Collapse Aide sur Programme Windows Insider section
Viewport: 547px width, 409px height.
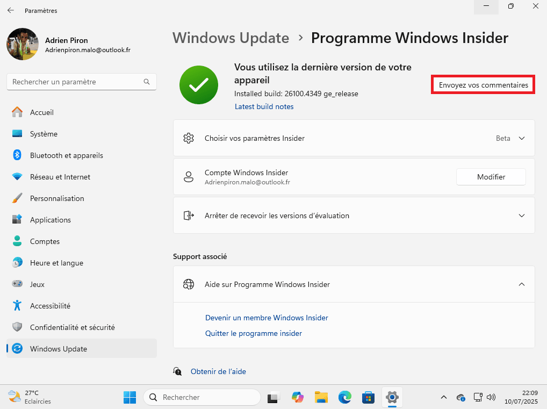(354, 284)
